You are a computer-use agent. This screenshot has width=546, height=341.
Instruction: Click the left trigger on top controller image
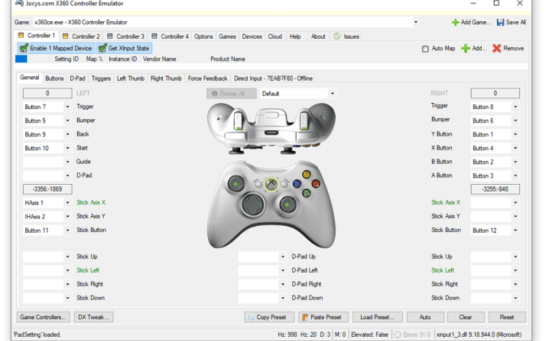[x=238, y=119]
